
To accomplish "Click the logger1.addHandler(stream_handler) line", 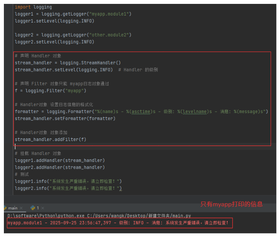I will click(60, 160).
